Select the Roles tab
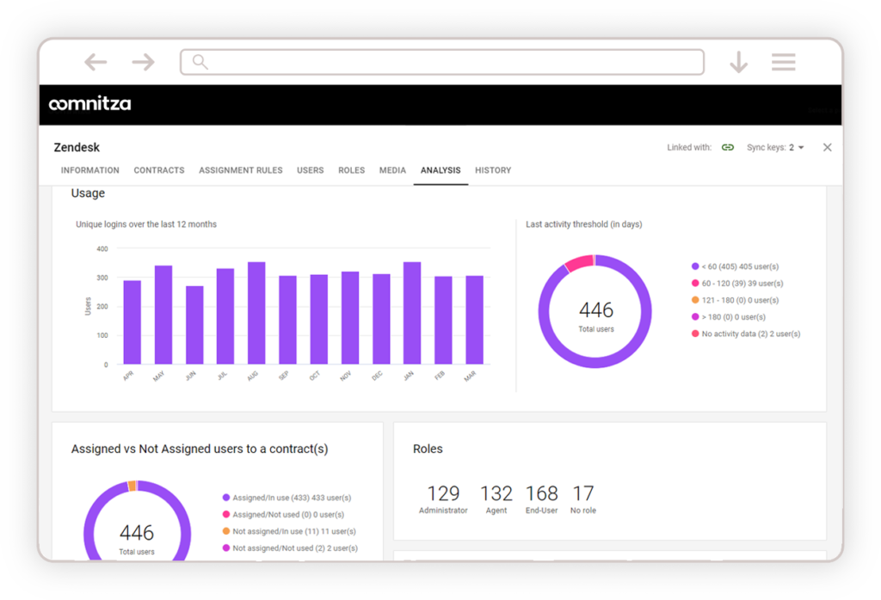The height and width of the screenshot is (600, 881). 351,170
